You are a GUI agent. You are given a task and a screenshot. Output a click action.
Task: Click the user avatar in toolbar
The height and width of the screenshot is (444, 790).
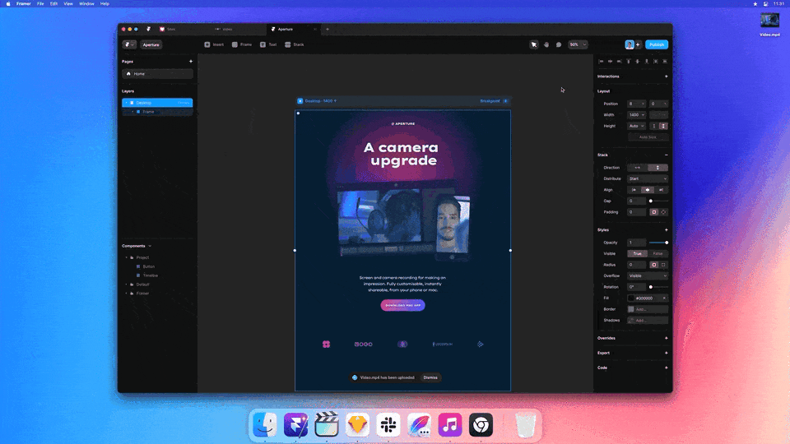[x=630, y=44]
